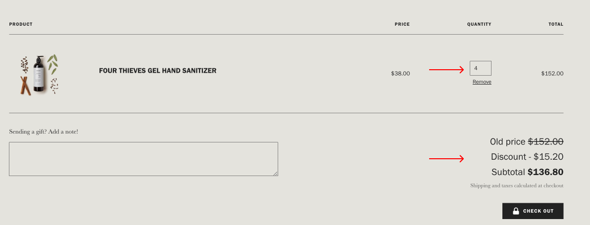Image resolution: width=590 pixels, height=225 pixels.
Task: Click the Subtotal $136.80 amount
Action: (x=545, y=172)
